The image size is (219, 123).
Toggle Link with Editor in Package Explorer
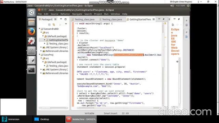[x=54, y=25]
